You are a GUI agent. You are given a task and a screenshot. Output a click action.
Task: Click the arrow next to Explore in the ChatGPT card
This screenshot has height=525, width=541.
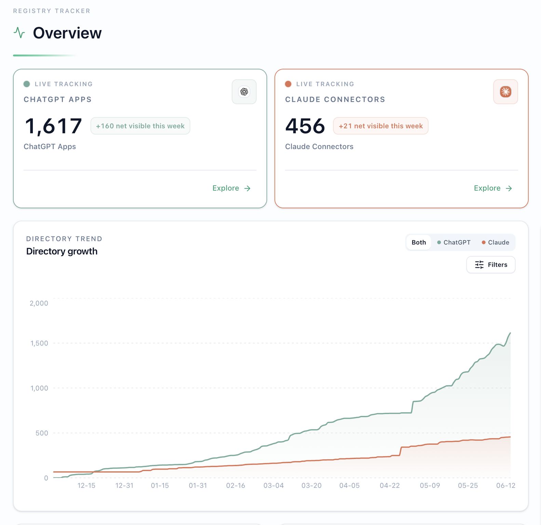coord(247,188)
